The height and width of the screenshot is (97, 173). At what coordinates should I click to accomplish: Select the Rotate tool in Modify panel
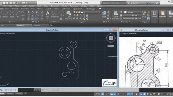(32, 12)
